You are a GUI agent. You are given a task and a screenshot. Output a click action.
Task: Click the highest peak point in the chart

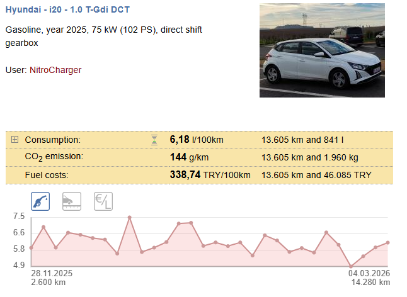pos(129,217)
